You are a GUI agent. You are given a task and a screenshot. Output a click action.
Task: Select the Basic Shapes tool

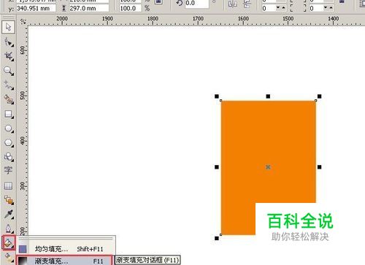pyautogui.click(x=9, y=157)
